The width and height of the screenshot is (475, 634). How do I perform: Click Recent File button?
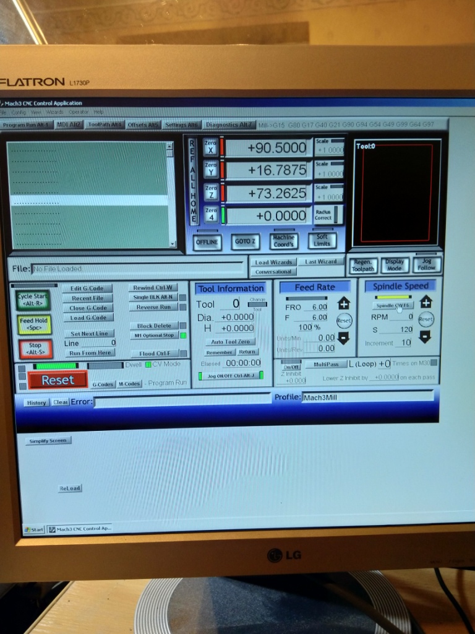pos(88,298)
